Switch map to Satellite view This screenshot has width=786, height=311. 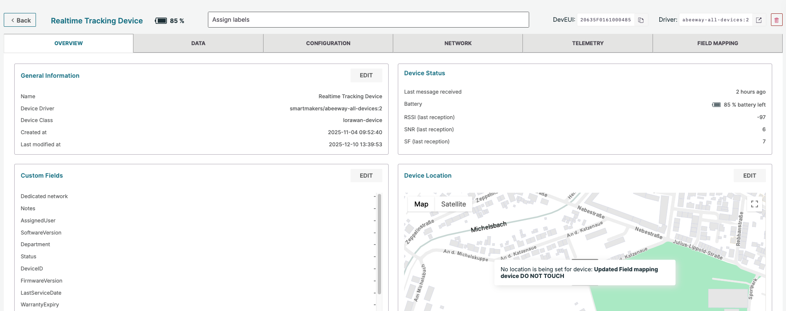[453, 204]
